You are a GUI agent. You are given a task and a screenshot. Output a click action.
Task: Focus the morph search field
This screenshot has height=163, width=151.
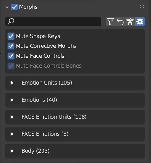tap(53, 21)
